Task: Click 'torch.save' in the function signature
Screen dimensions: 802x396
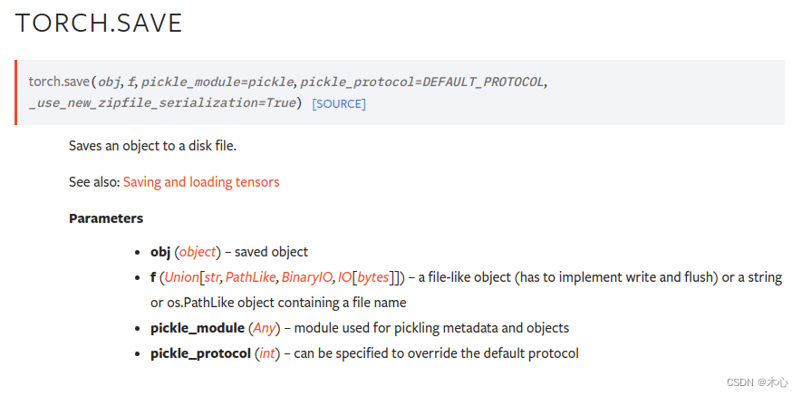Action: pyautogui.click(x=59, y=82)
